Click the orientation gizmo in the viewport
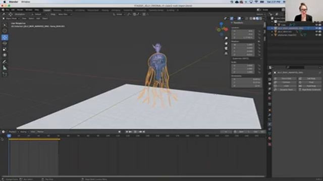The height and width of the screenshot is (181, 323). (x=222, y=29)
